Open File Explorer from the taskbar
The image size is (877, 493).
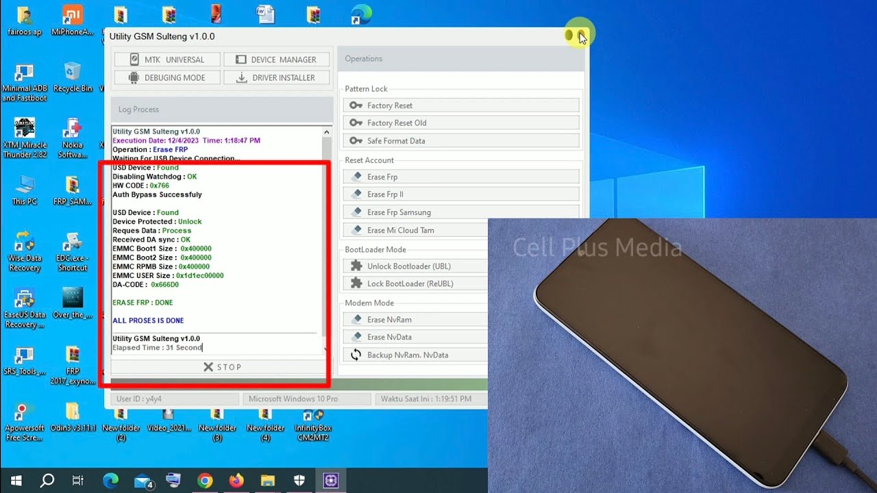point(268,480)
